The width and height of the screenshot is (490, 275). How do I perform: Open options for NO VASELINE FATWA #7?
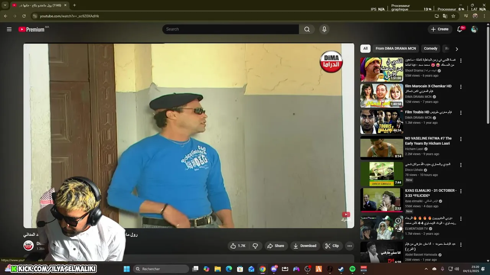point(461,139)
